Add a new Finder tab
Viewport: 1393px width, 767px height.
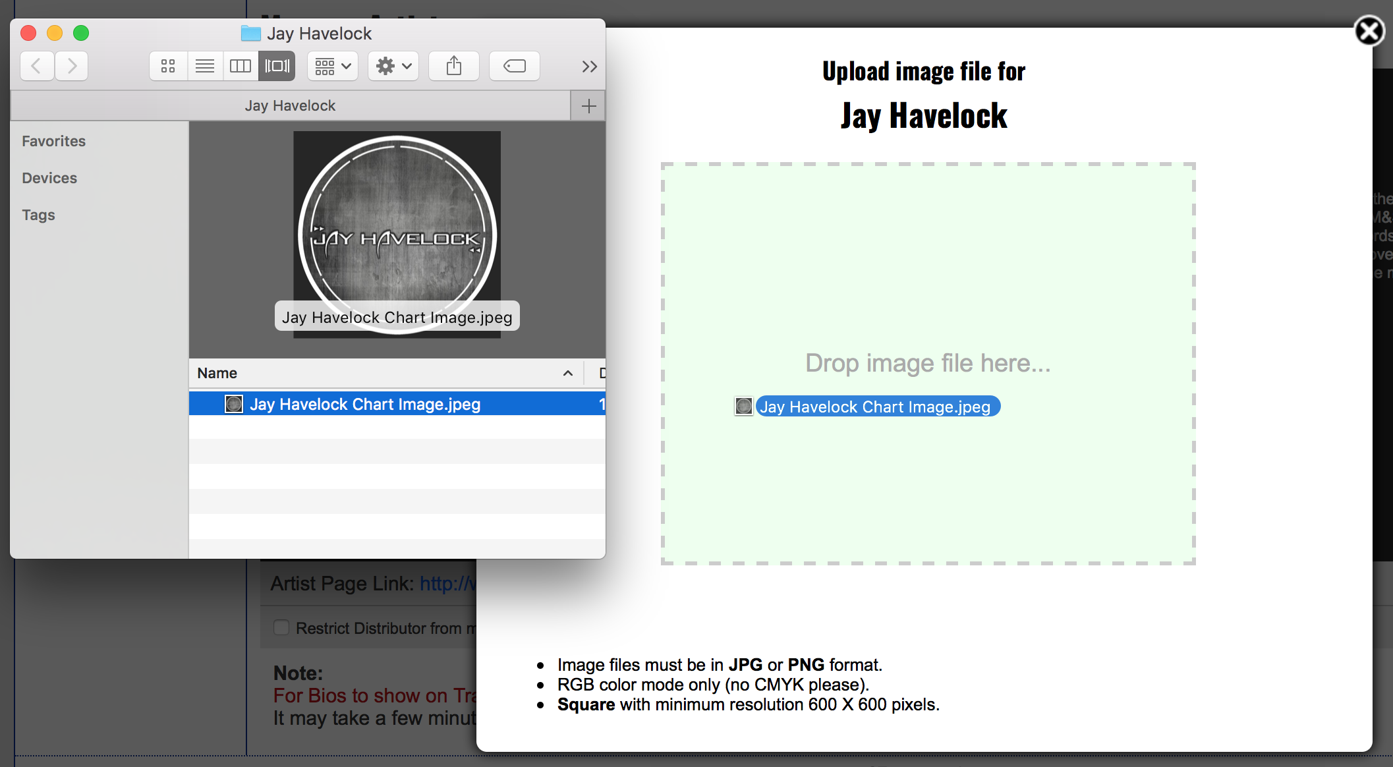pyautogui.click(x=588, y=105)
